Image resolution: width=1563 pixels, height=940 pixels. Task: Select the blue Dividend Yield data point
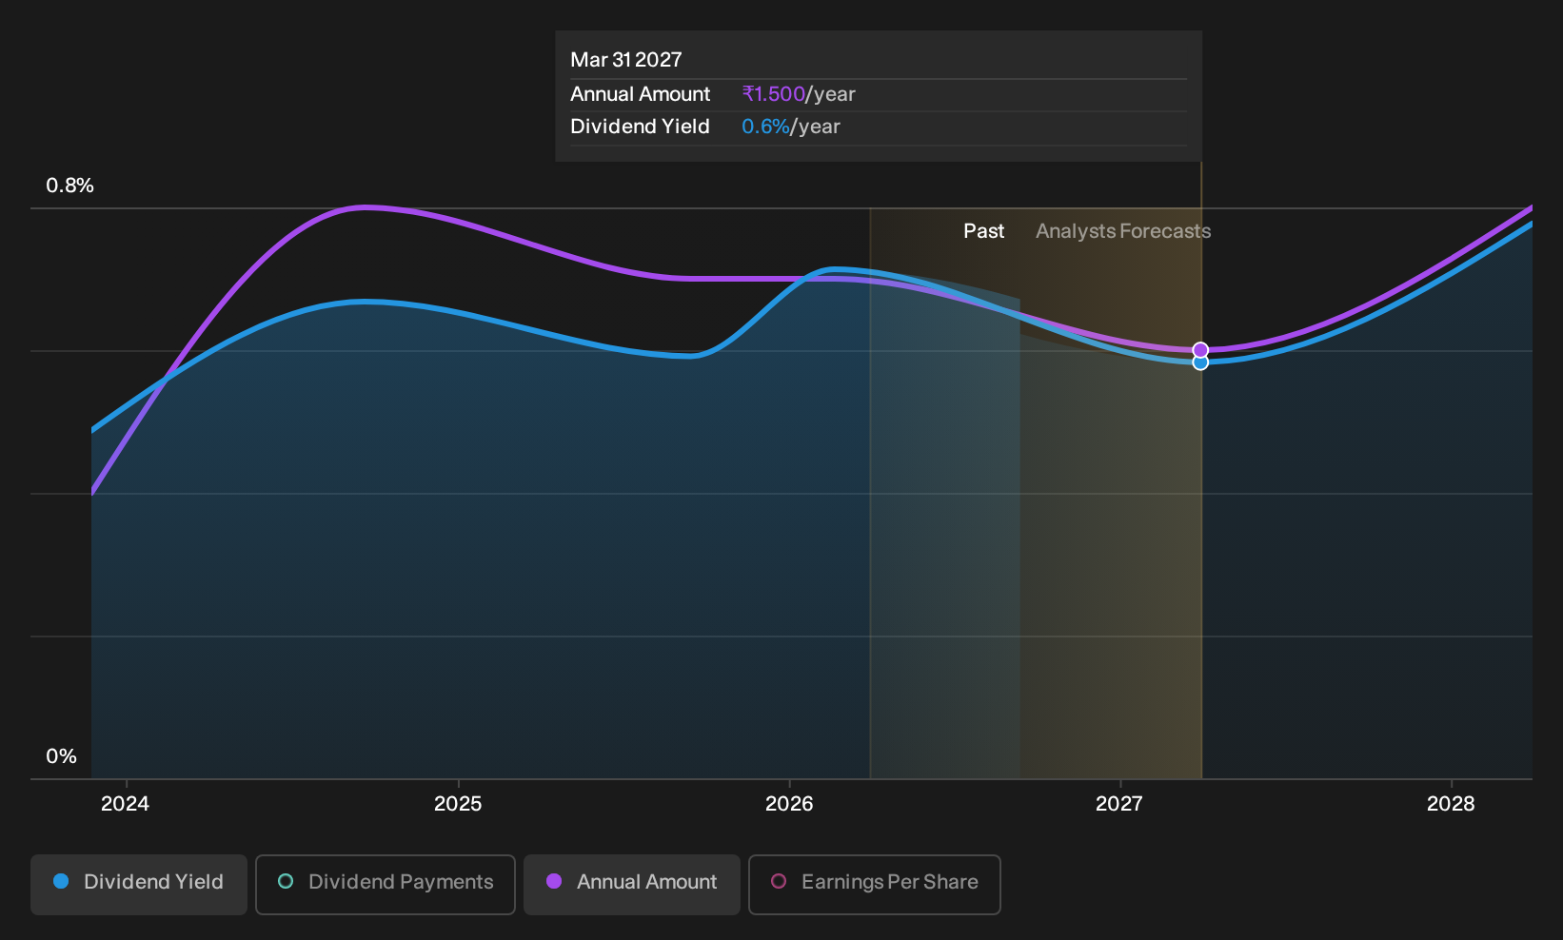pos(1200,362)
